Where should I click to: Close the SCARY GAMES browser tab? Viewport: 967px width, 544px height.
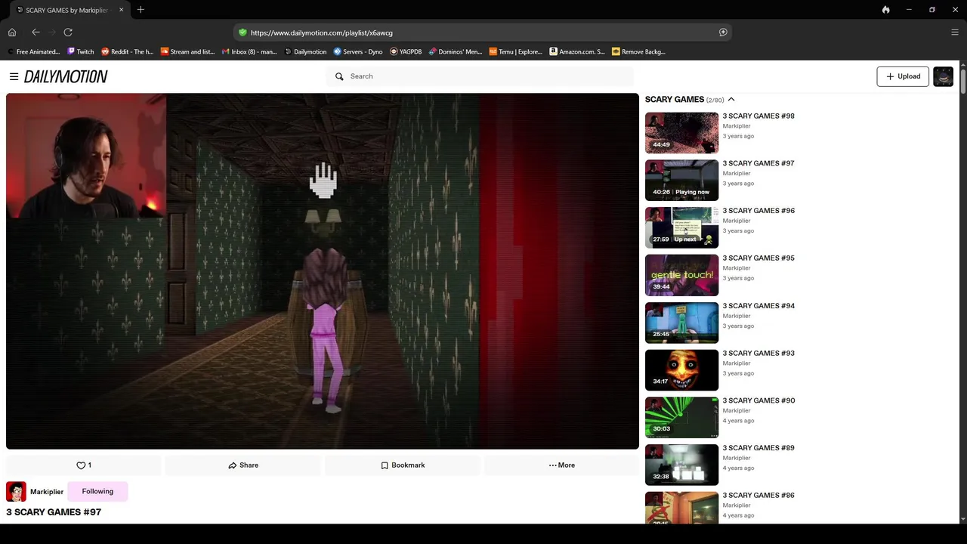pos(121,10)
